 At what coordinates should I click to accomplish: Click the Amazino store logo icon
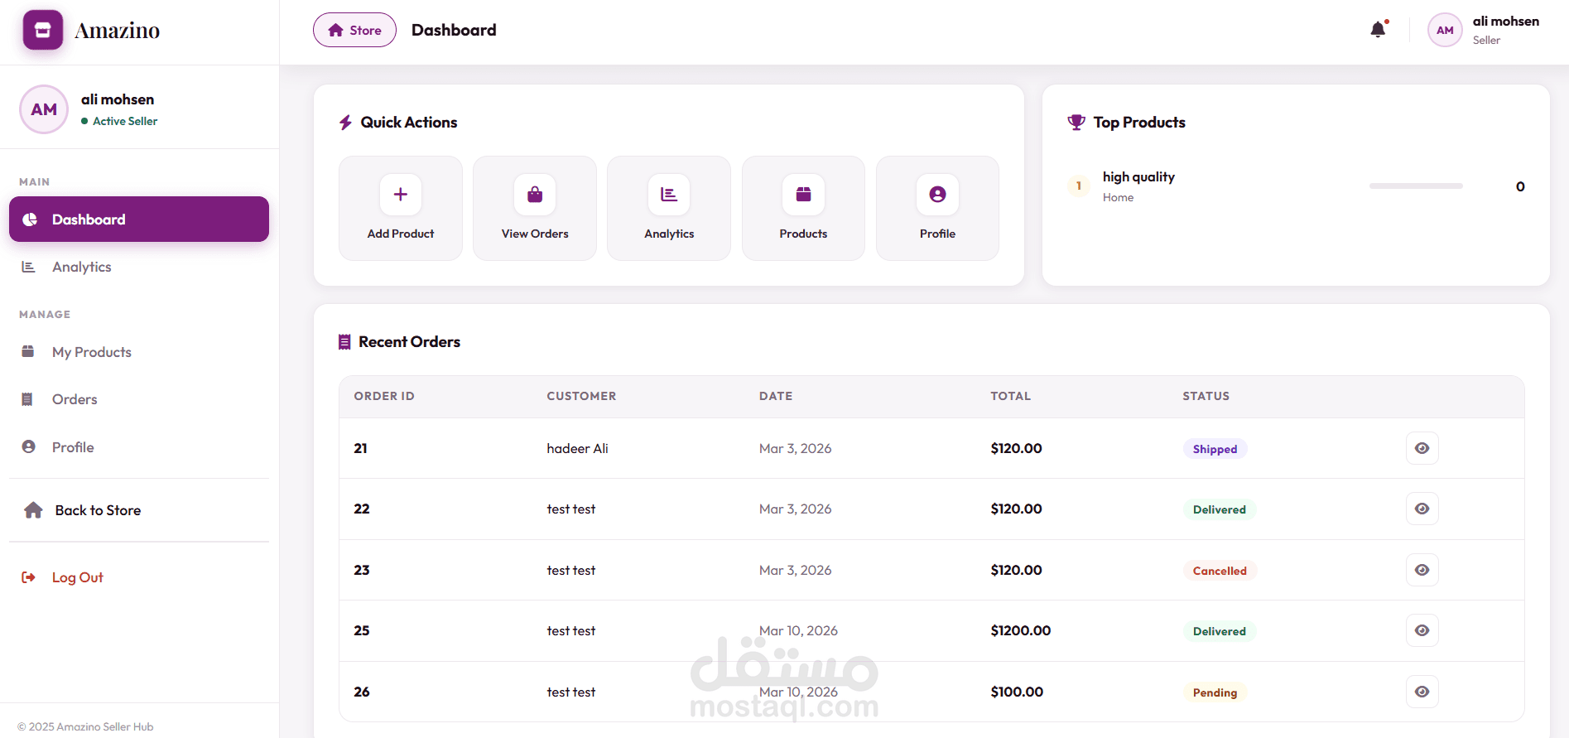(43, 31)
